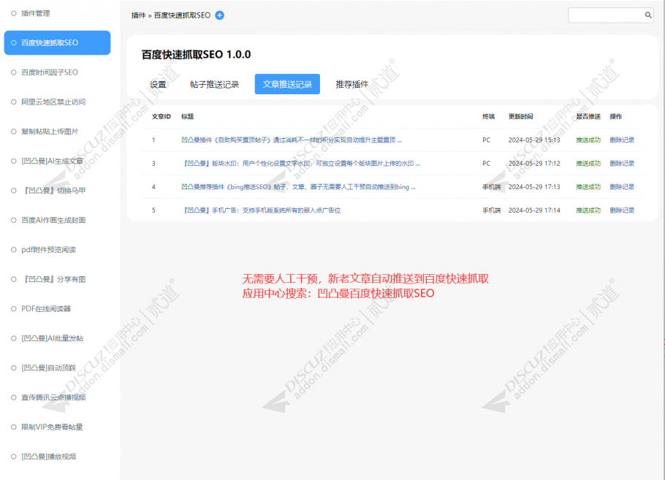Viewport: 665px width, 480px height.
Task: Click the 文章ID column header
Action: point(161,117)
